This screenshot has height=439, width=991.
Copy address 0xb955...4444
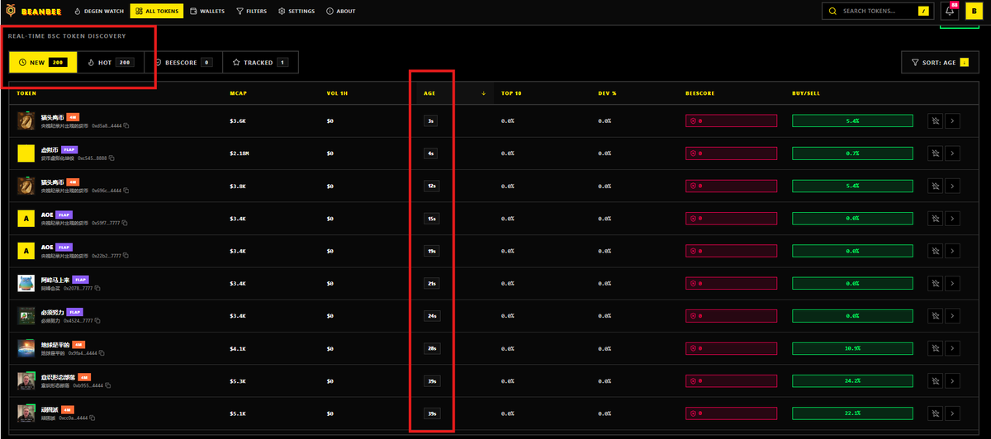point(107,385)
